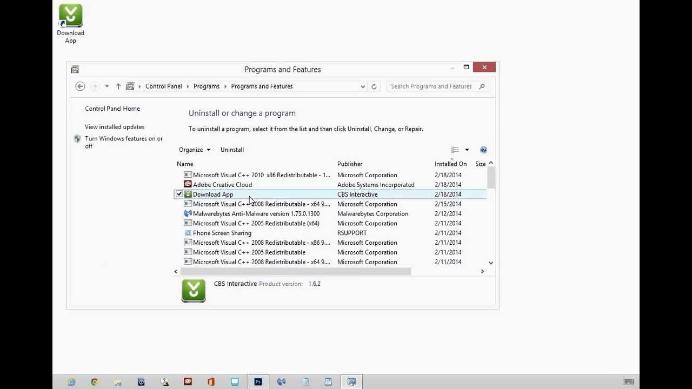Select Programs and Features breadcrumb

(x=262, y=86)
